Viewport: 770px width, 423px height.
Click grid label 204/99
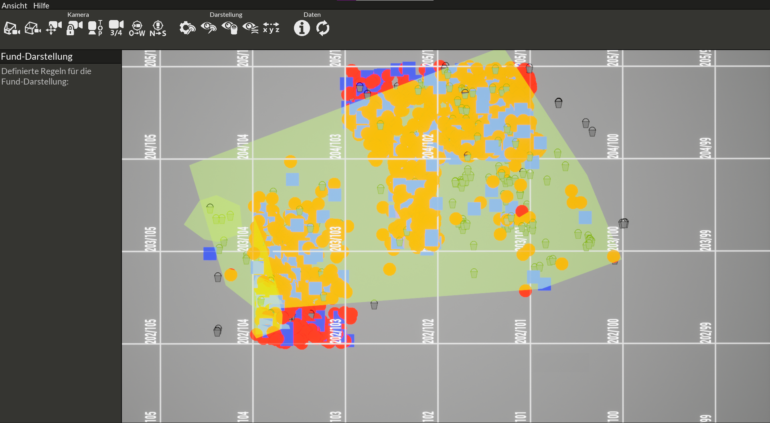[705, 148]
